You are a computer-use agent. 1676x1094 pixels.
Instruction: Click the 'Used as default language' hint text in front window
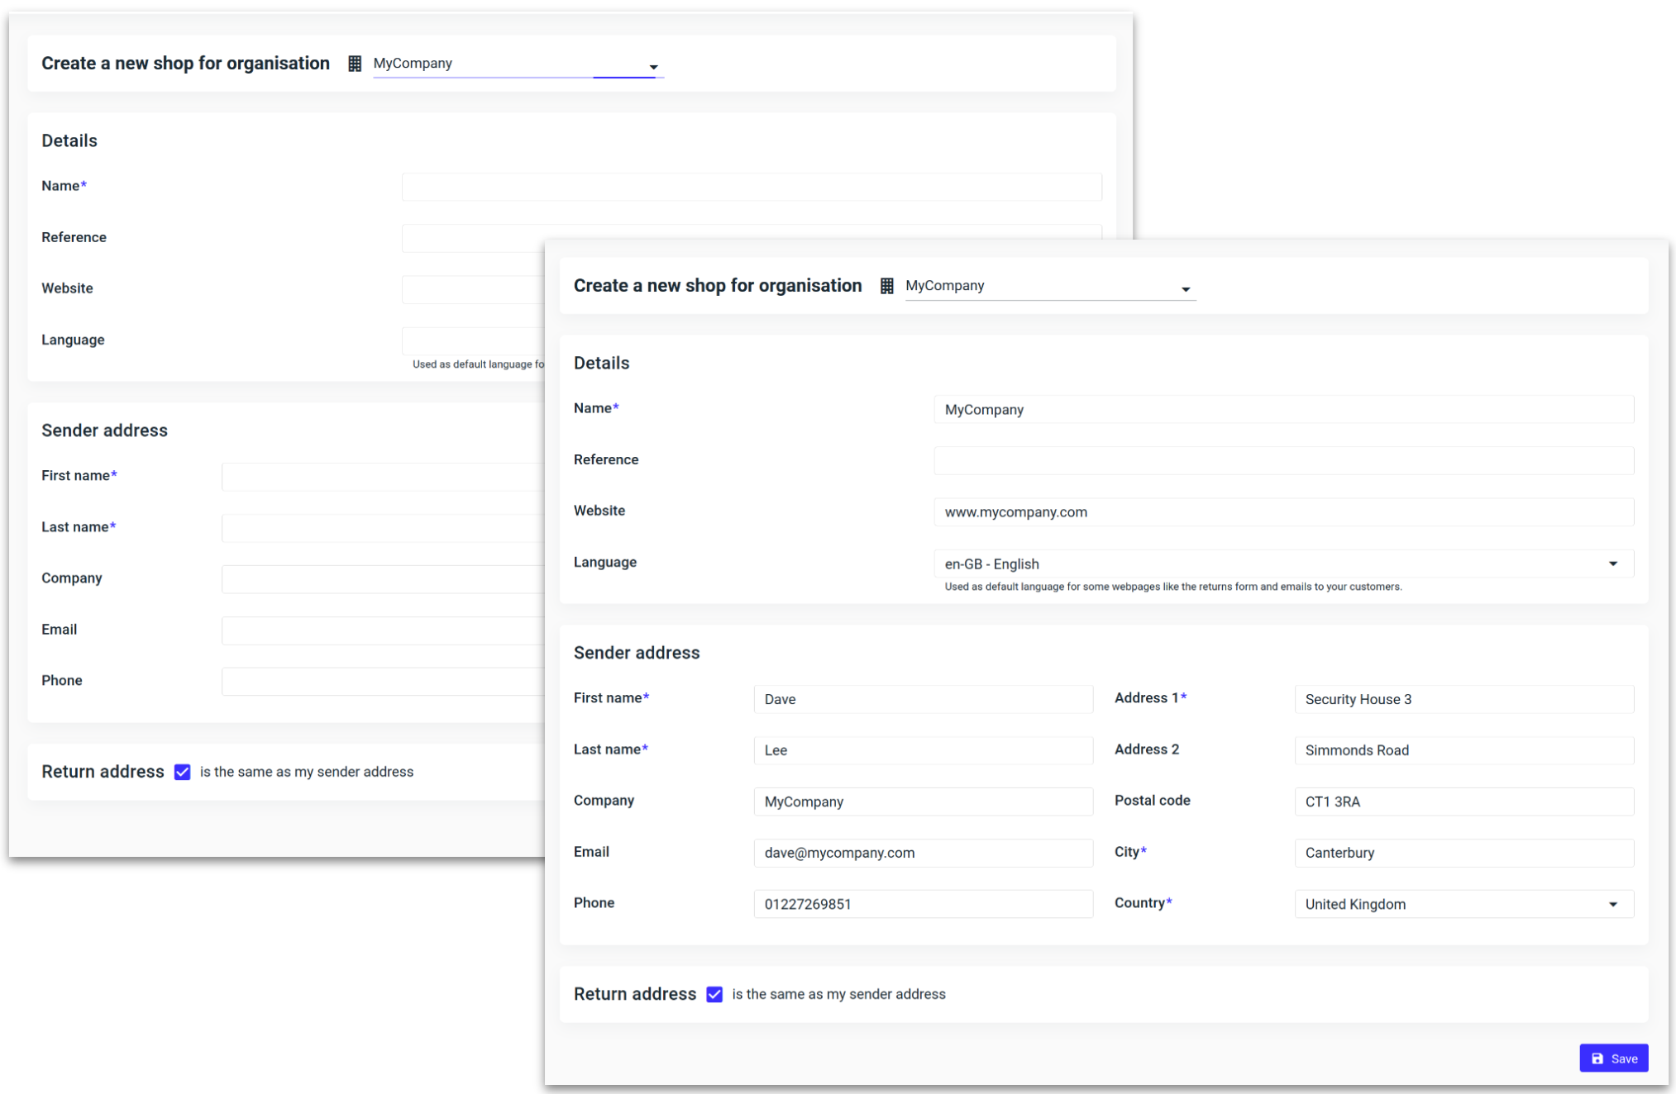[1173, 587]
